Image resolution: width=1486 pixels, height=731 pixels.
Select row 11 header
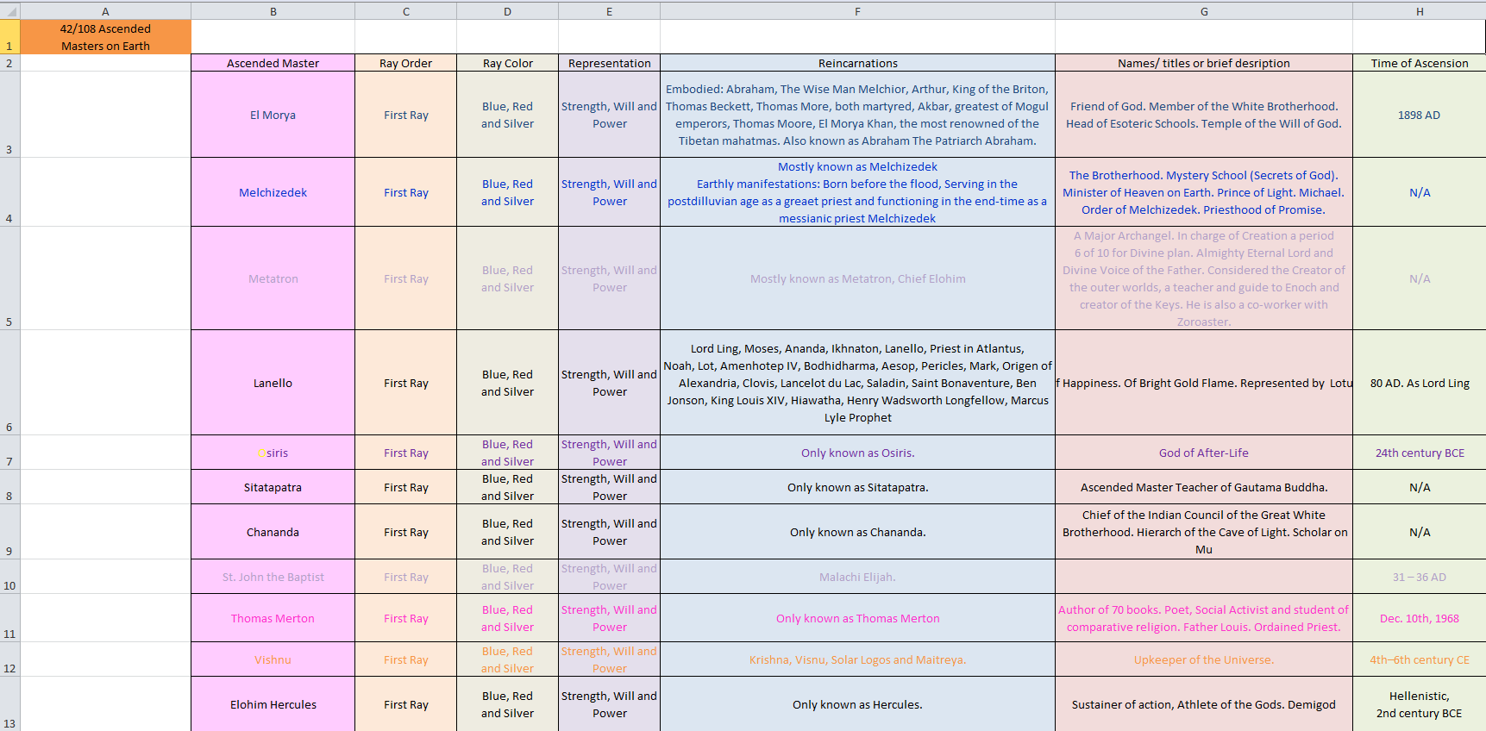[9, 618]
